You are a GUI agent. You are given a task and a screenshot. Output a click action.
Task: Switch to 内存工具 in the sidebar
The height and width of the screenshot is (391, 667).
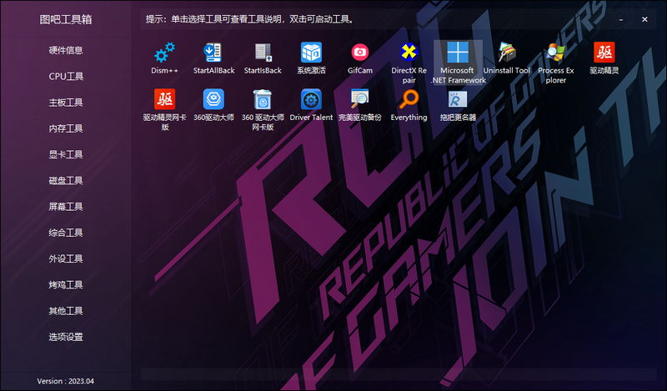(66, 128)
